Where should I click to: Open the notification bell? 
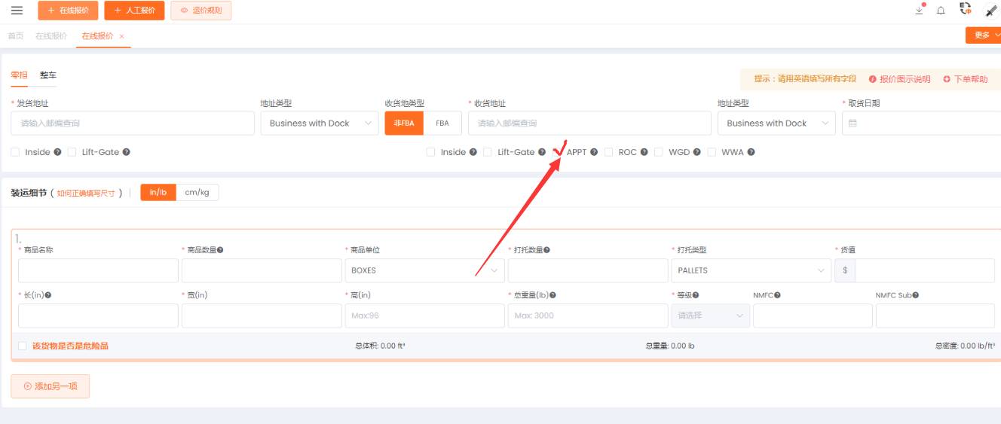click(941, 11)
